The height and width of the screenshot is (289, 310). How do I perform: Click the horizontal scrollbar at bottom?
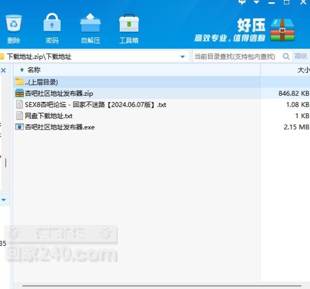162,286
